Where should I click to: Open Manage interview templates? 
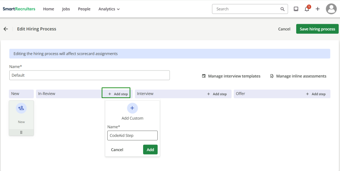point(231,76)
